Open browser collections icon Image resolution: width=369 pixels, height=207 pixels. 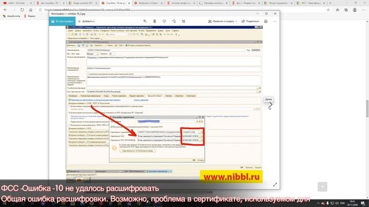click(x=346, y=10)
